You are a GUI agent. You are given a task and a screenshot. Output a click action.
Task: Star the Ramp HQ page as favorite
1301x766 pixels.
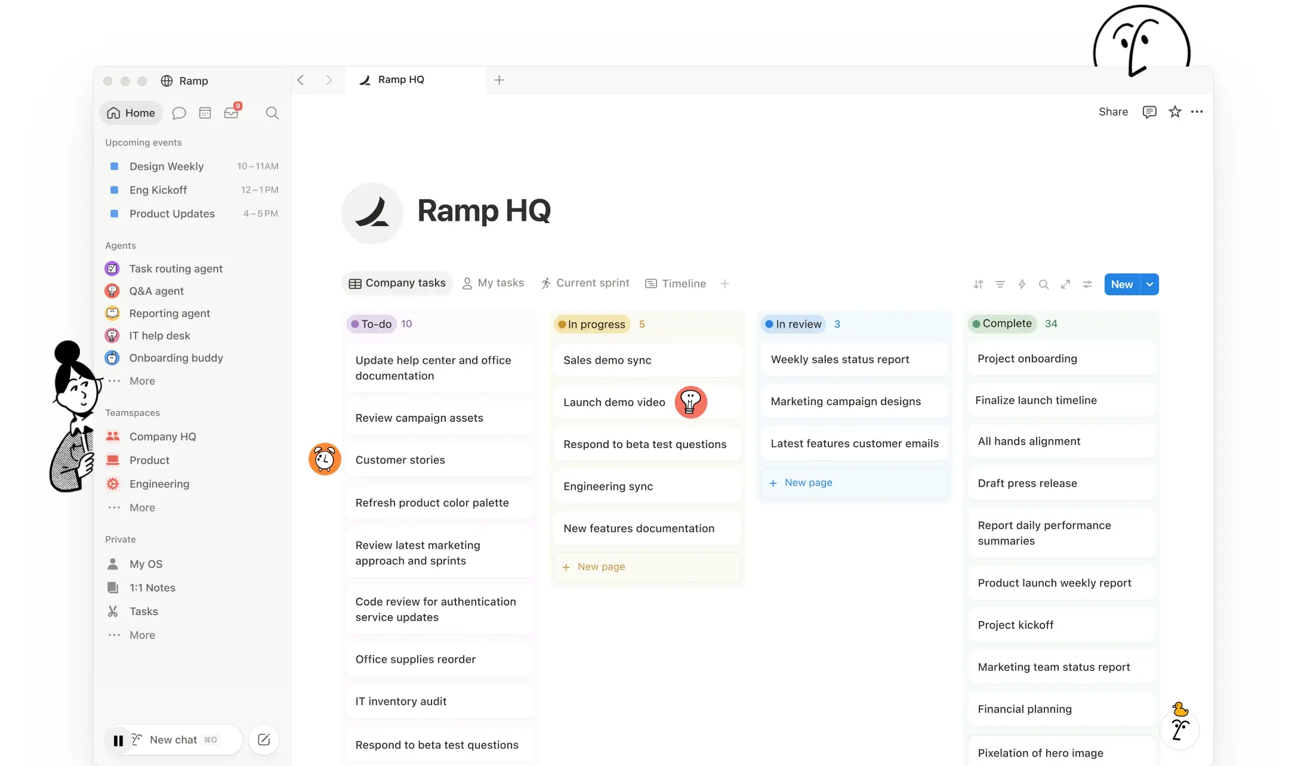point(1174,112)
